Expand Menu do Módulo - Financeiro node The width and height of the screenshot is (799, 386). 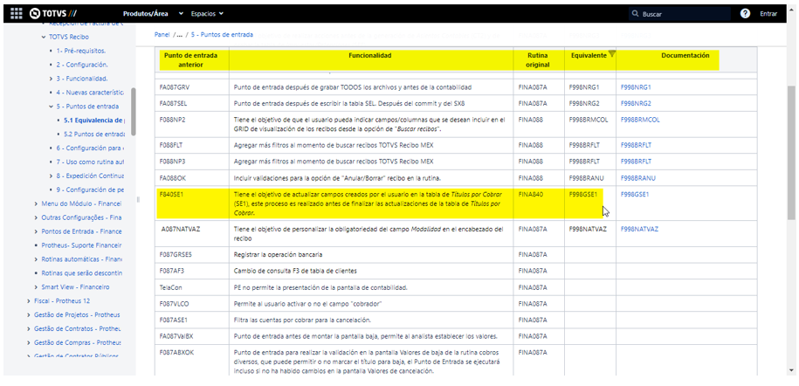(36, 203)
